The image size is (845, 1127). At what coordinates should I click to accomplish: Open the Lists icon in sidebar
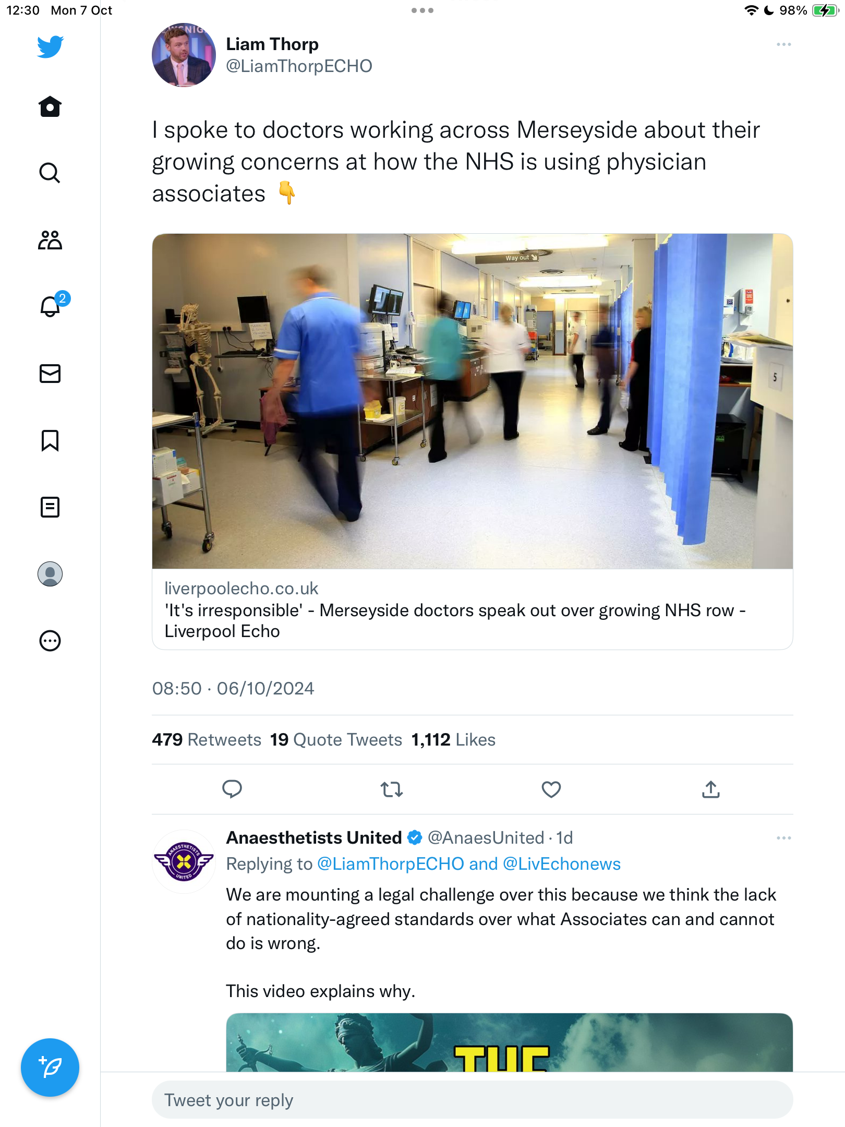50,507
